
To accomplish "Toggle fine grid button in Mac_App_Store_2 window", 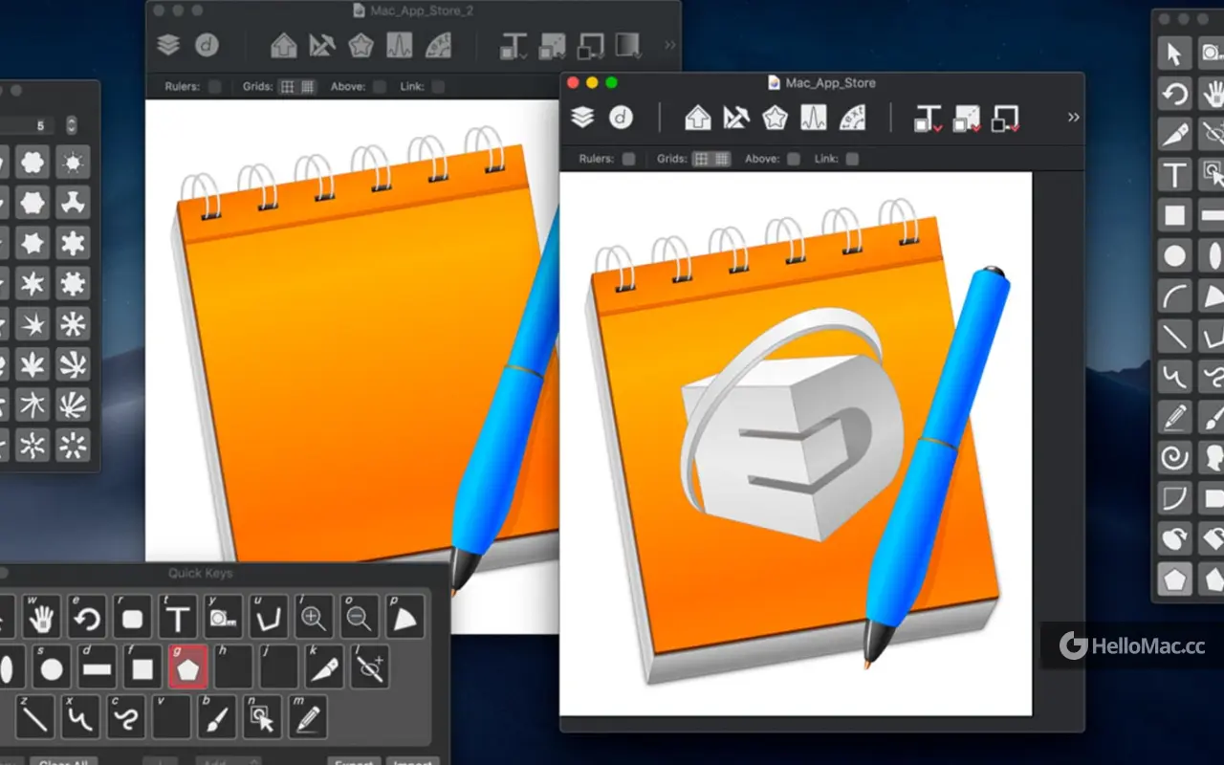I will [307, 86].
